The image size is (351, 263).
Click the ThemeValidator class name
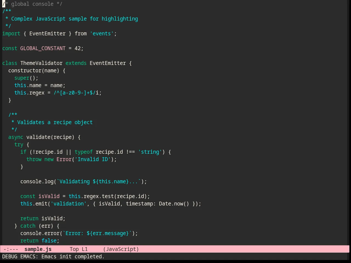click(41, 63)
